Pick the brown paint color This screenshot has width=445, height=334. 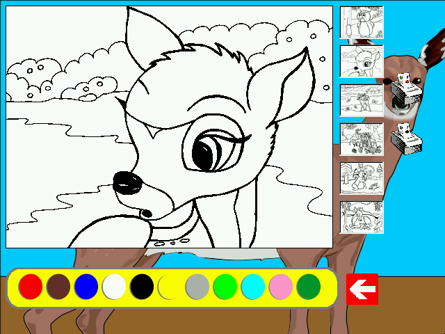(58, 287)
